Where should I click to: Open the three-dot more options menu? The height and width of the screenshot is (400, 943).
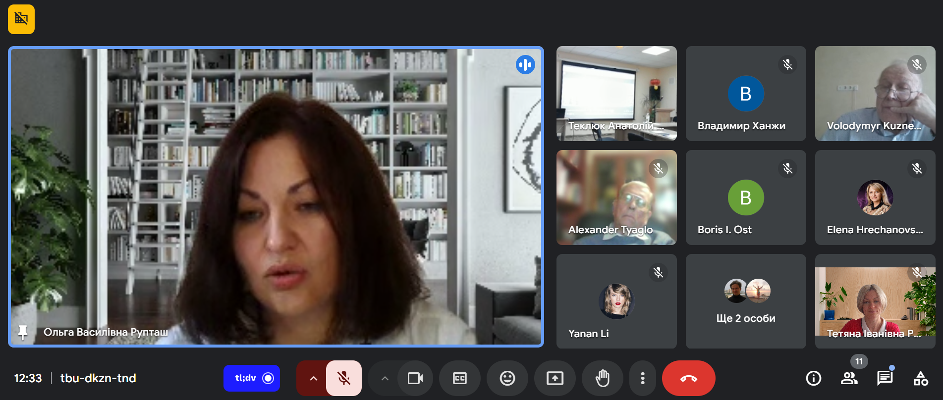(642, 378)
